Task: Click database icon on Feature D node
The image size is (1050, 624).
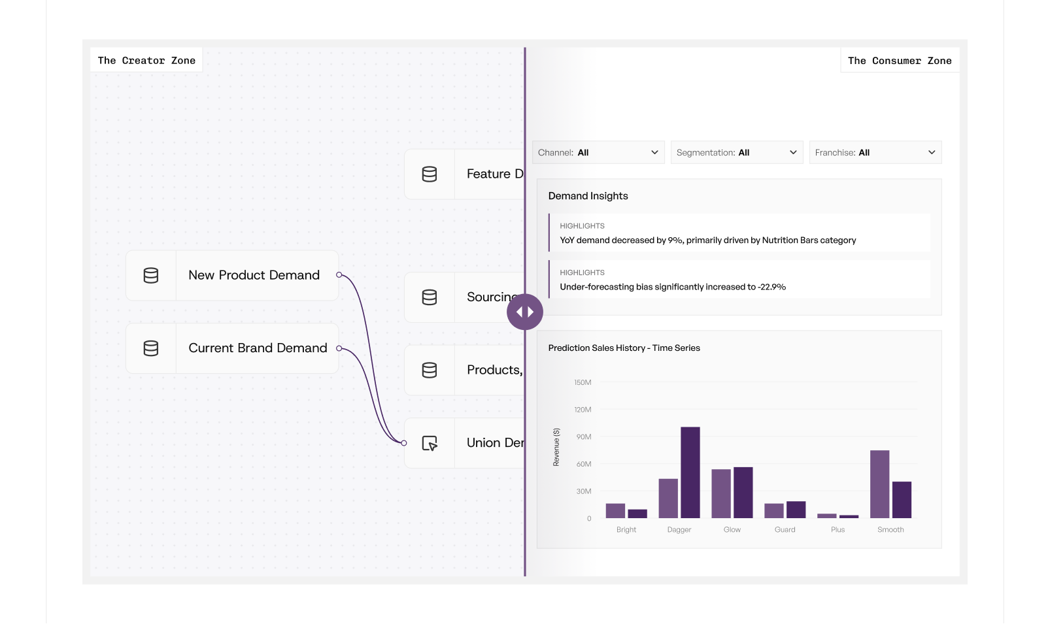Action: [430, 174]
